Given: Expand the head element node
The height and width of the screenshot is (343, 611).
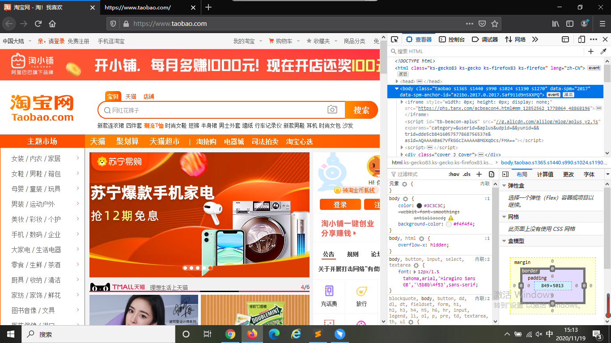Looking at the screenshot, I should click(x=397, y=81).
